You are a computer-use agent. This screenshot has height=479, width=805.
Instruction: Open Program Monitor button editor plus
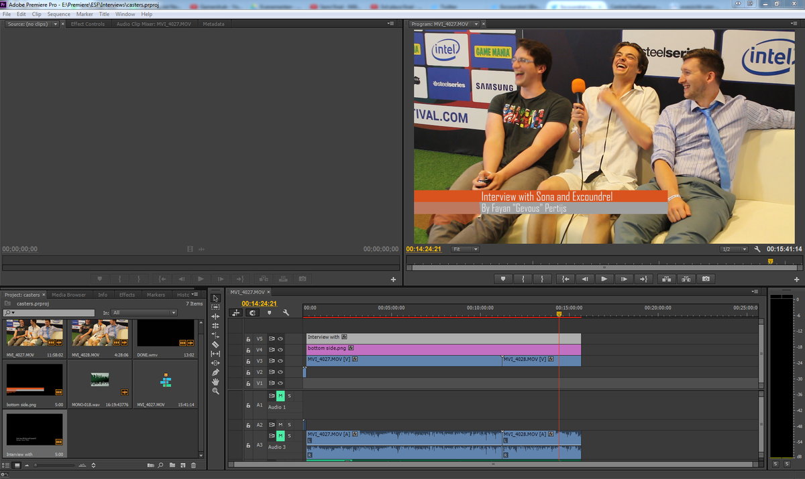[796, 279]
